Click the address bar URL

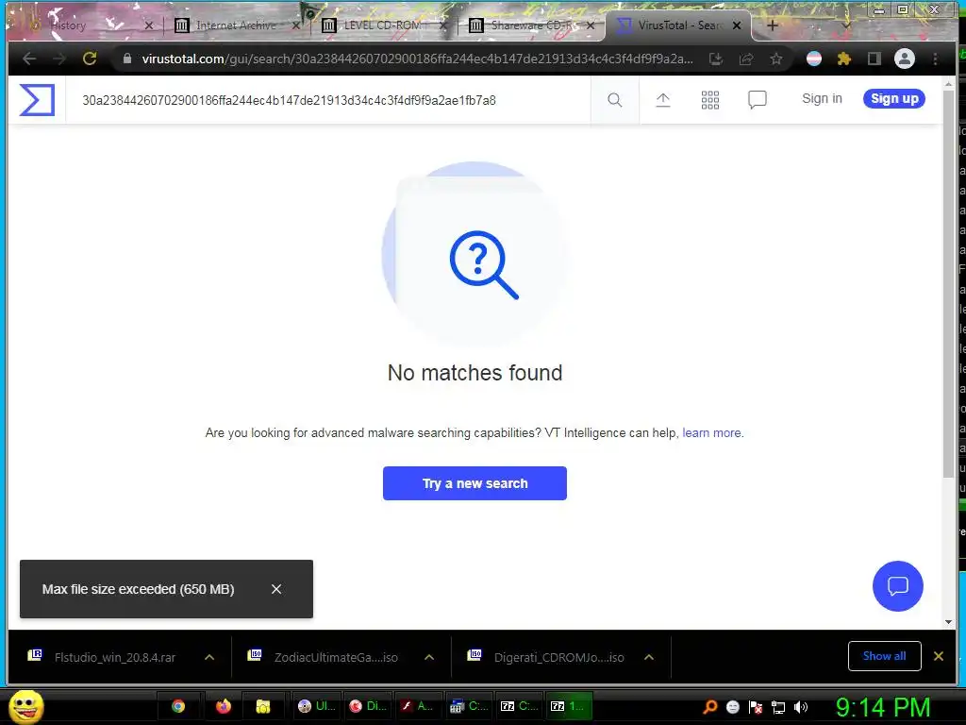416,59
